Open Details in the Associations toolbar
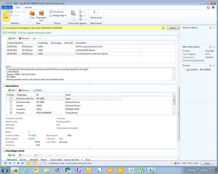The height and width of the screenshot is (174, 218). [37, 90]
